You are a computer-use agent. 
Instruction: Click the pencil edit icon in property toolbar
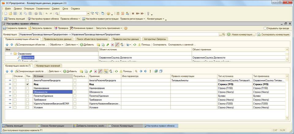[x=91, y=71]
